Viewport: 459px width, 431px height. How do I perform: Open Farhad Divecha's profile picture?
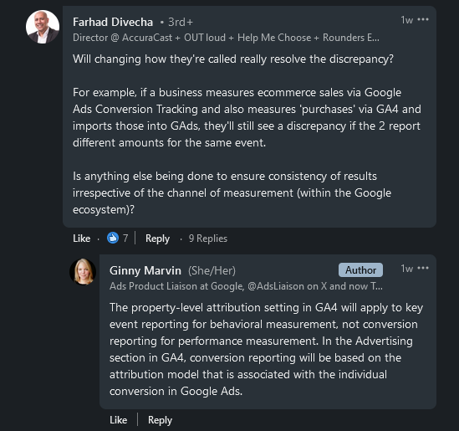pos(43,27)
